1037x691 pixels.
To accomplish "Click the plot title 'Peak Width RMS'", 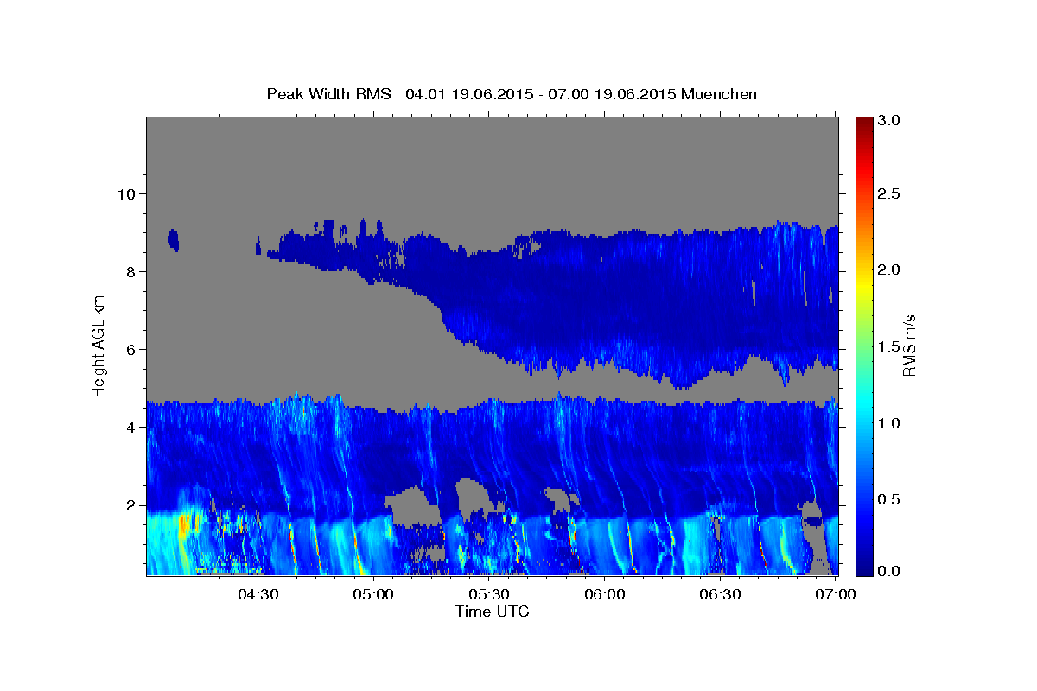I will tap(328, 93).
